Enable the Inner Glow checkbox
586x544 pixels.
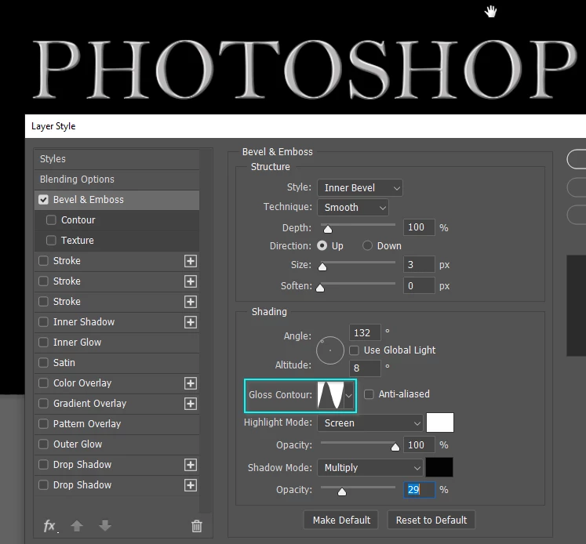point(43,342)
